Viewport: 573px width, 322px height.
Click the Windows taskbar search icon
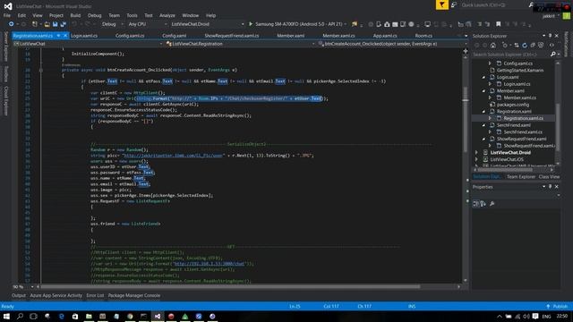click(20, 316)
